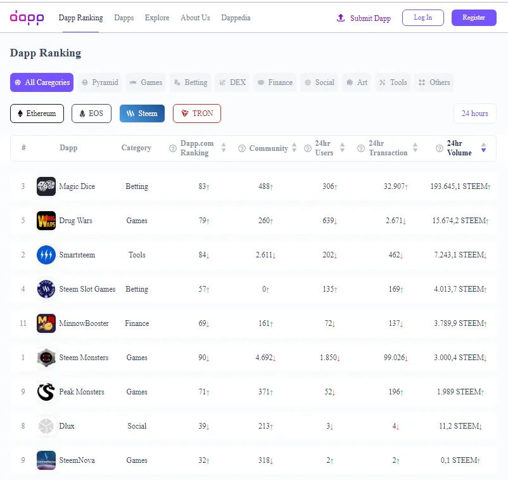
Task: Open About Us page
Action: (x=195, y=18)
